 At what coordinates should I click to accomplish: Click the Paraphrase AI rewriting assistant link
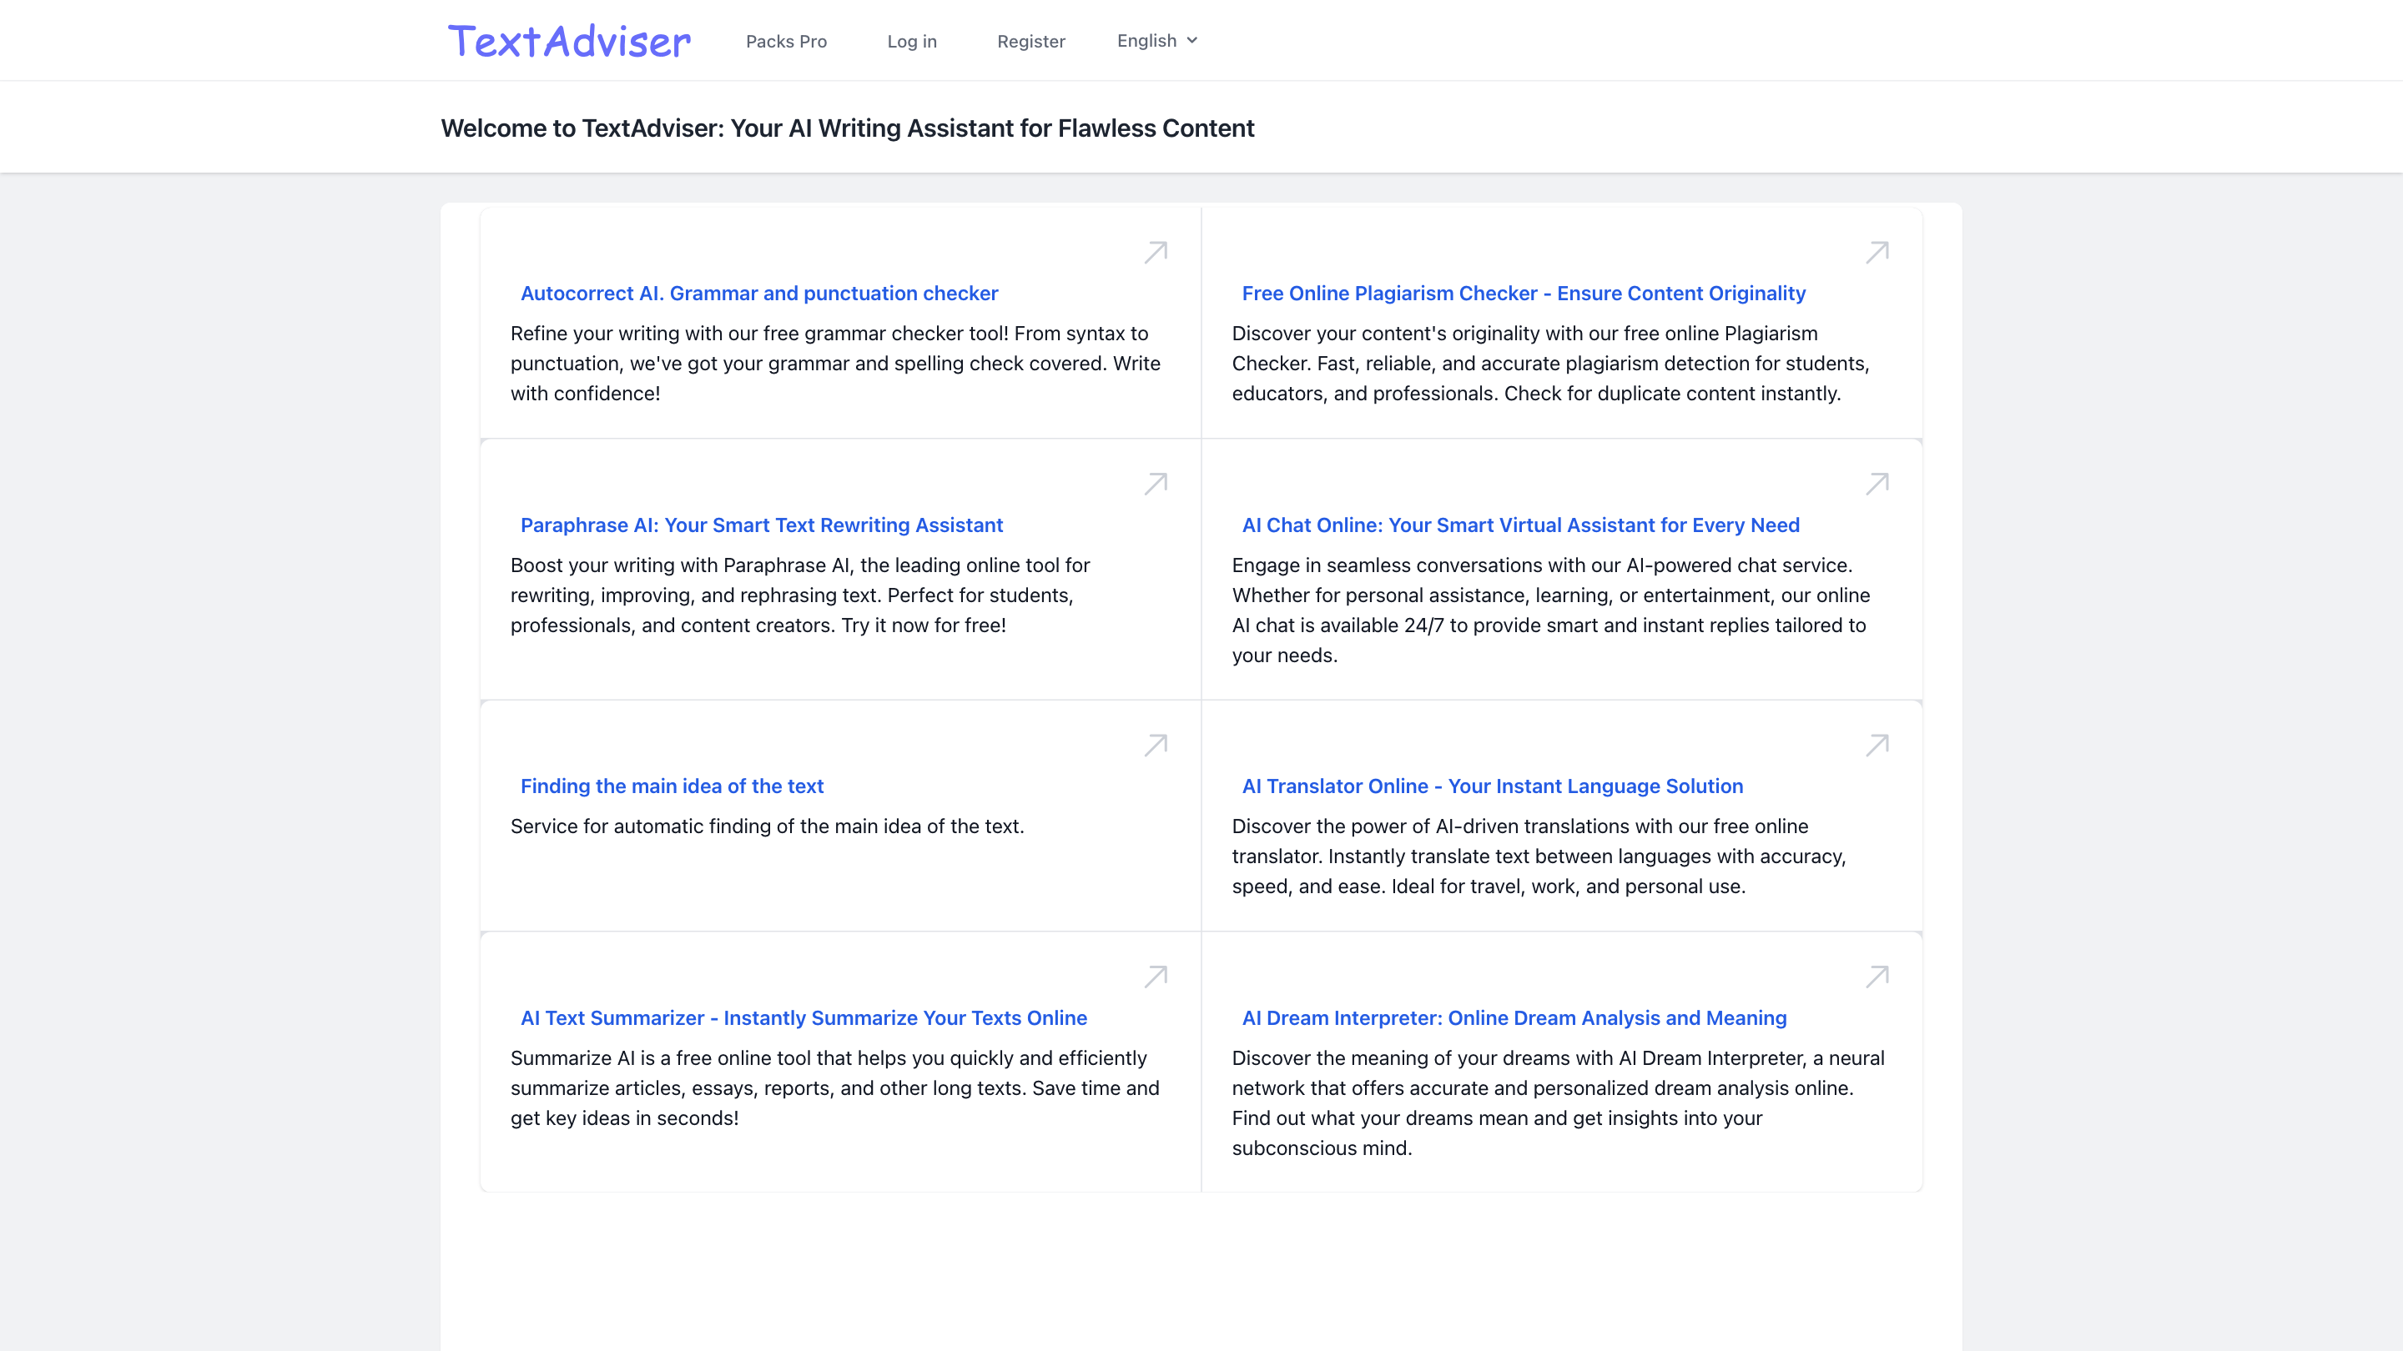click(x=761, y=525)
